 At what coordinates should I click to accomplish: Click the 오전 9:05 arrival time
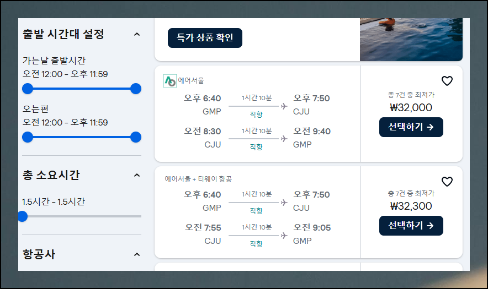tap(312, 228)
